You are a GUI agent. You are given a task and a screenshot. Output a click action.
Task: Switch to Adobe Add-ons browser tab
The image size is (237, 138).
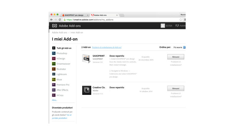[104, 15]
